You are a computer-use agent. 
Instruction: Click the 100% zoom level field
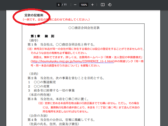[84, 5]
